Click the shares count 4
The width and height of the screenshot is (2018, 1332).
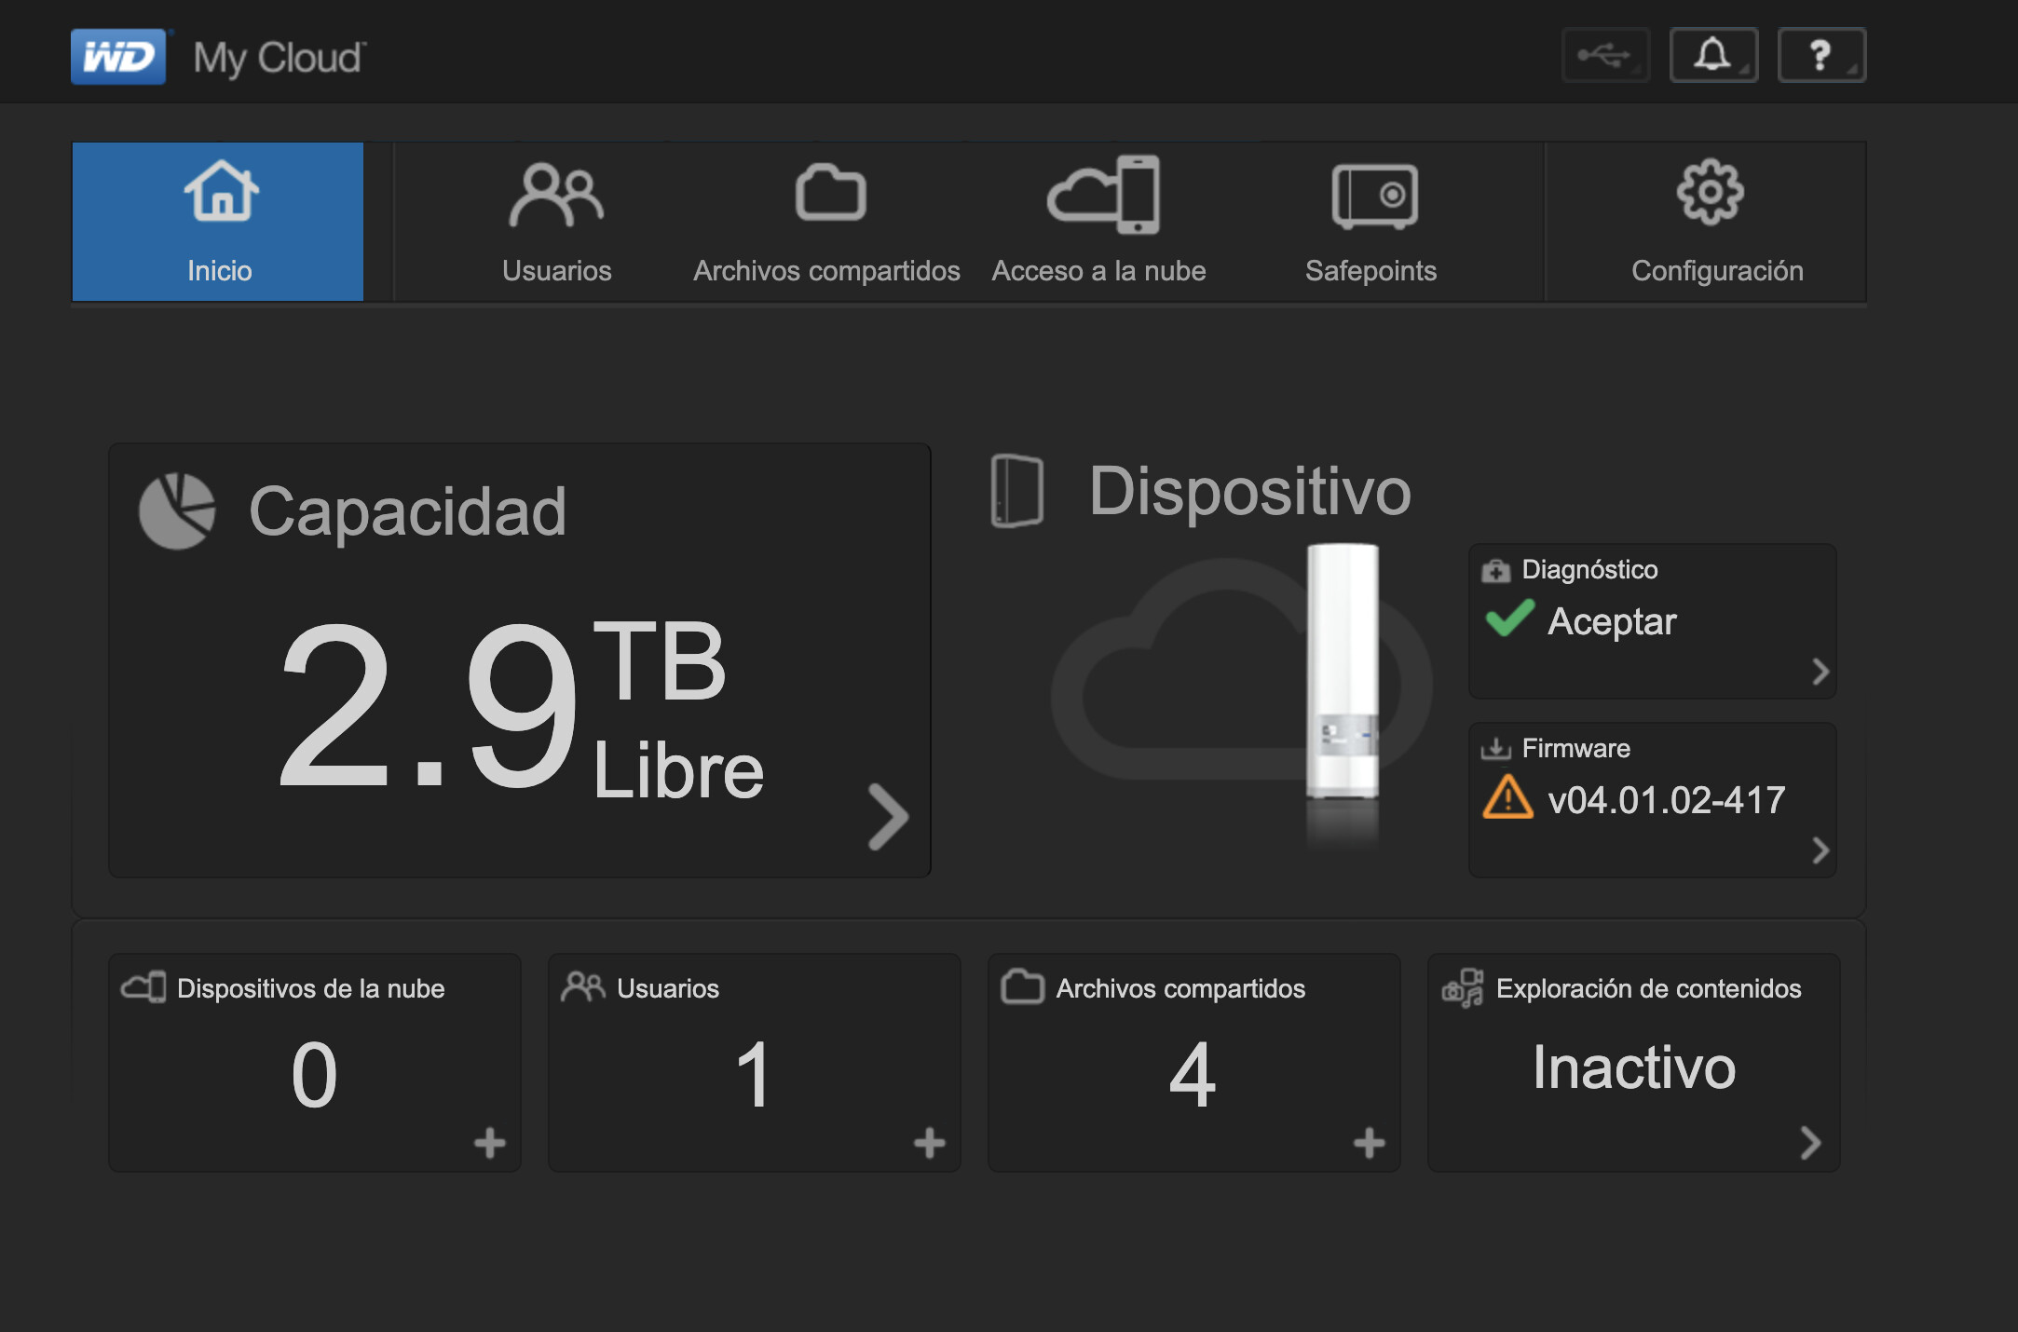pyautogui.click(x=1193, y=1075)
